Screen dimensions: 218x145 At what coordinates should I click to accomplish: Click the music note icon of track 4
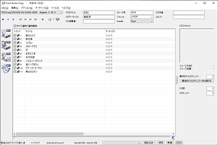tap(18, 46)
